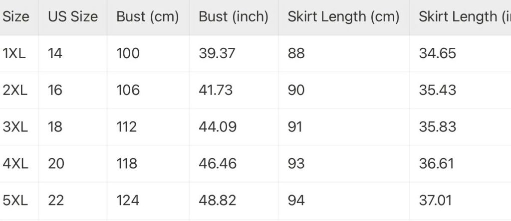Select the Bust (inch) header cell

coord(234,17)
